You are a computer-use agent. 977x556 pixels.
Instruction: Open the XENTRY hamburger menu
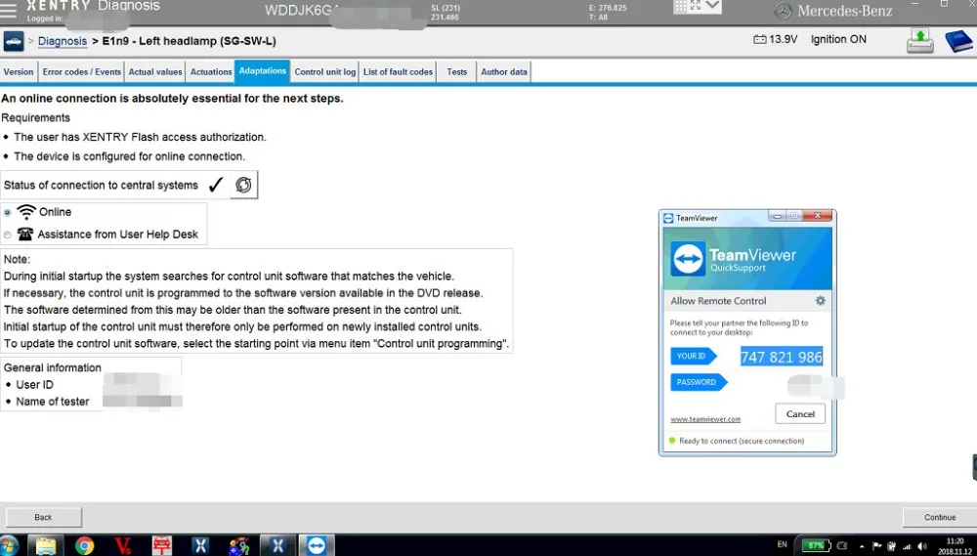9,10
